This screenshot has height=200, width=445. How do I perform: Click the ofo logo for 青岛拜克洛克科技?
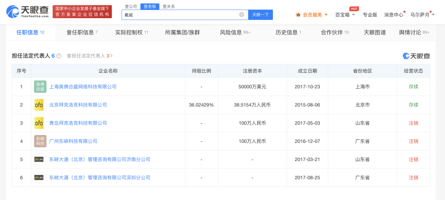point(39,123)
